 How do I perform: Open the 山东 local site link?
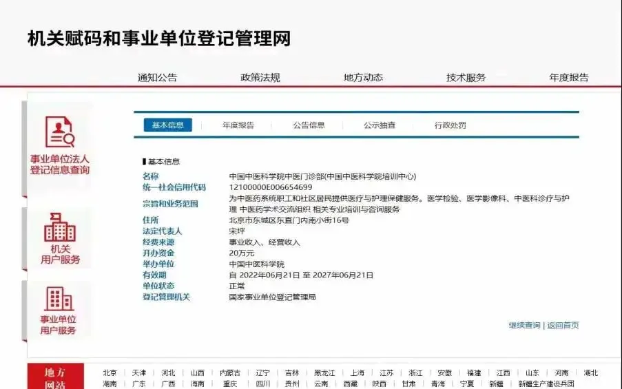pos(532,372)
